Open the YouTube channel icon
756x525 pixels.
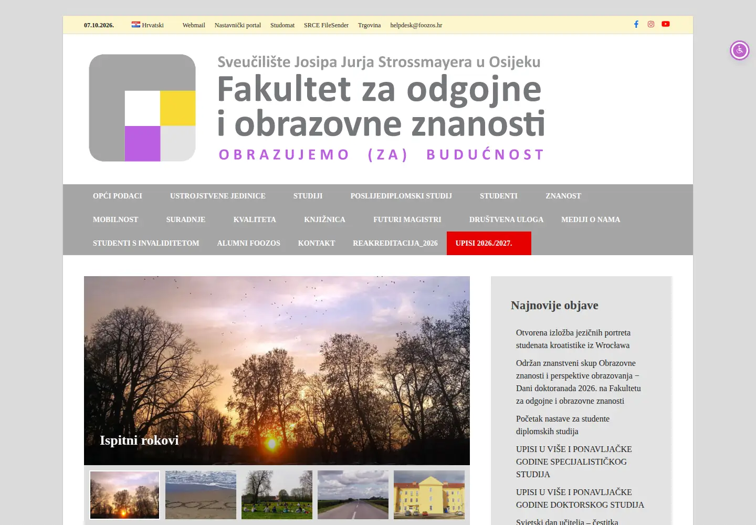point(666,24)
